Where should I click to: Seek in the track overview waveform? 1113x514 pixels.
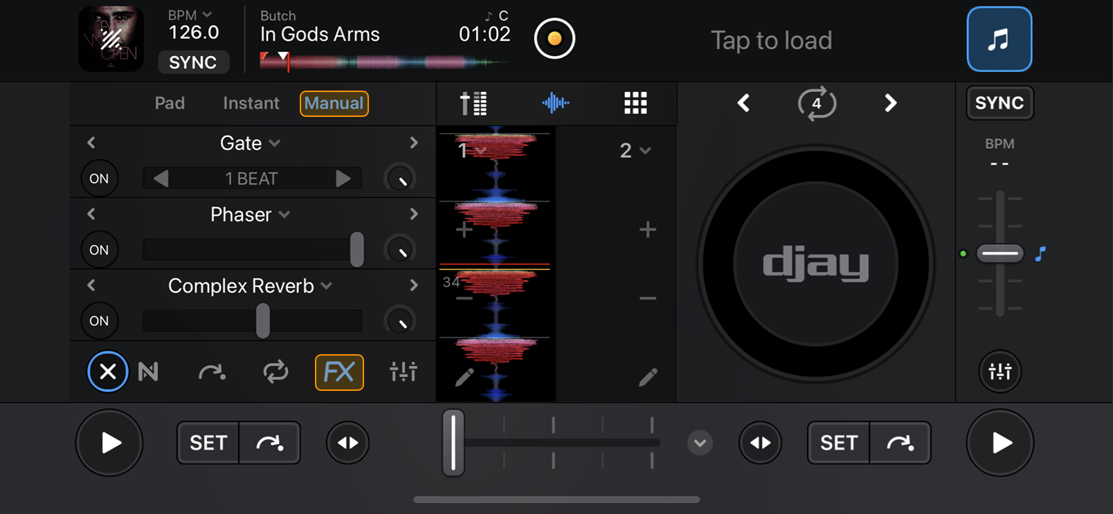click(x=383, y=62)
